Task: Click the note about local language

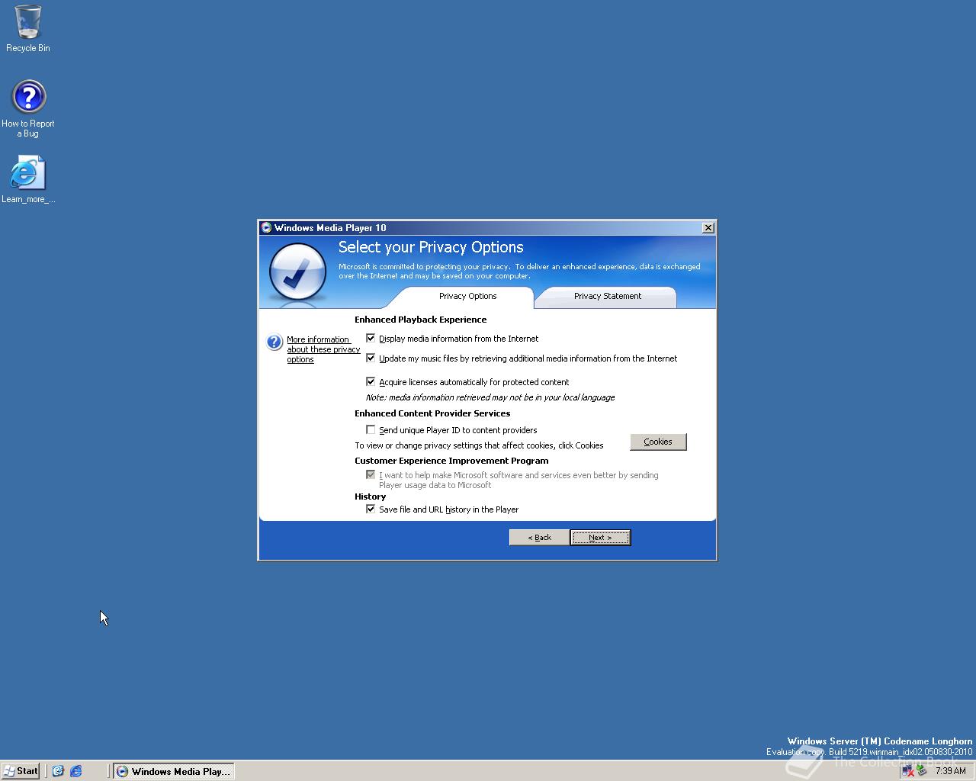Action: pyautogui.click(x=490, y=397)
